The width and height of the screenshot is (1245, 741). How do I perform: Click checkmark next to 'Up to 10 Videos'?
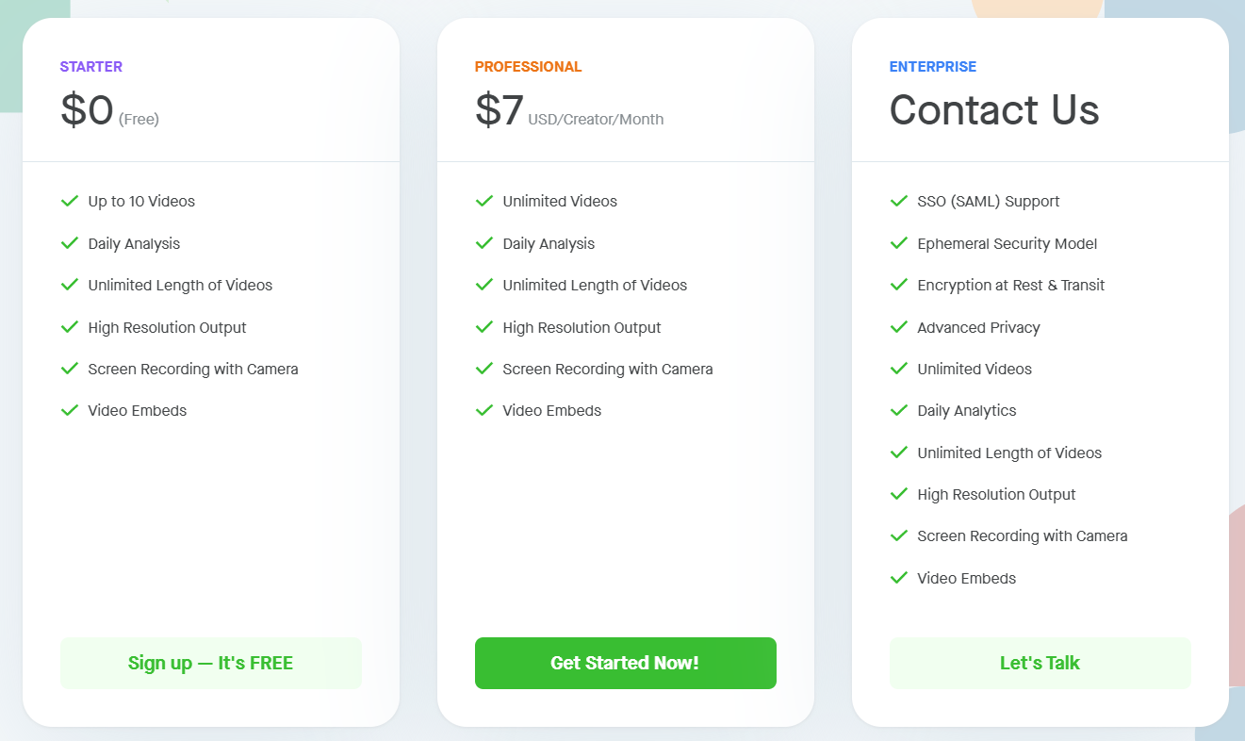pyautogui.click(x=69, y=201)
